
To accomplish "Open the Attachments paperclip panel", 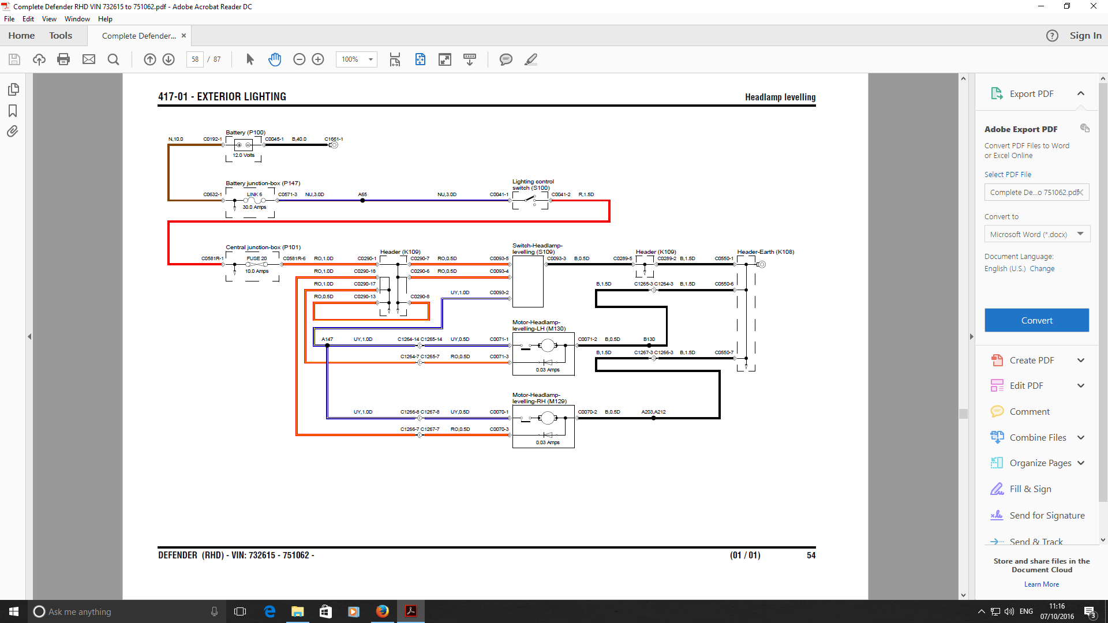I will click(x=13, y=132).
